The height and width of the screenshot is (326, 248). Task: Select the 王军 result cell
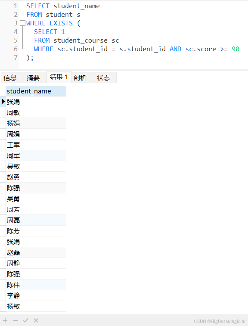click(36, 145)
